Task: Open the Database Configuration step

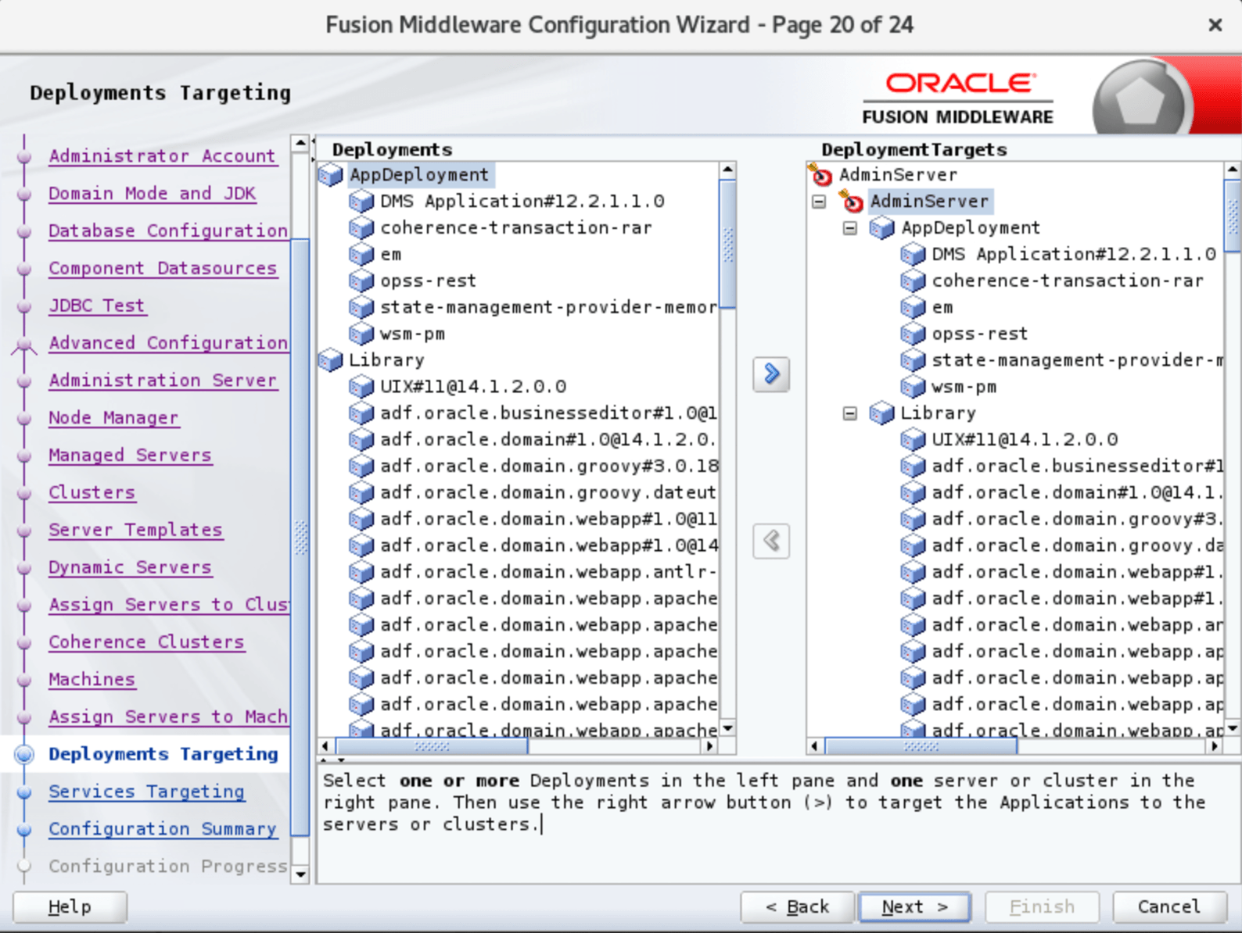Action: (168, 231)
